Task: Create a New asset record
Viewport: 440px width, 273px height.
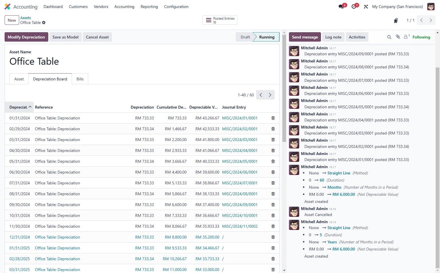Action: [x=12, y=20]
